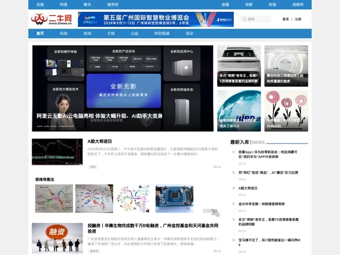Jump to the fourth carousel slide indicator
The height and width of the screenshot is (255, 340).
pos(62,126)
